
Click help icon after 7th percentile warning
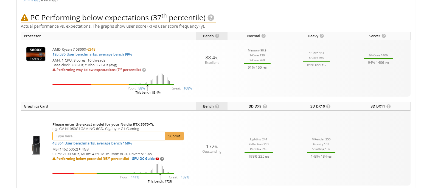pos(144,70)
